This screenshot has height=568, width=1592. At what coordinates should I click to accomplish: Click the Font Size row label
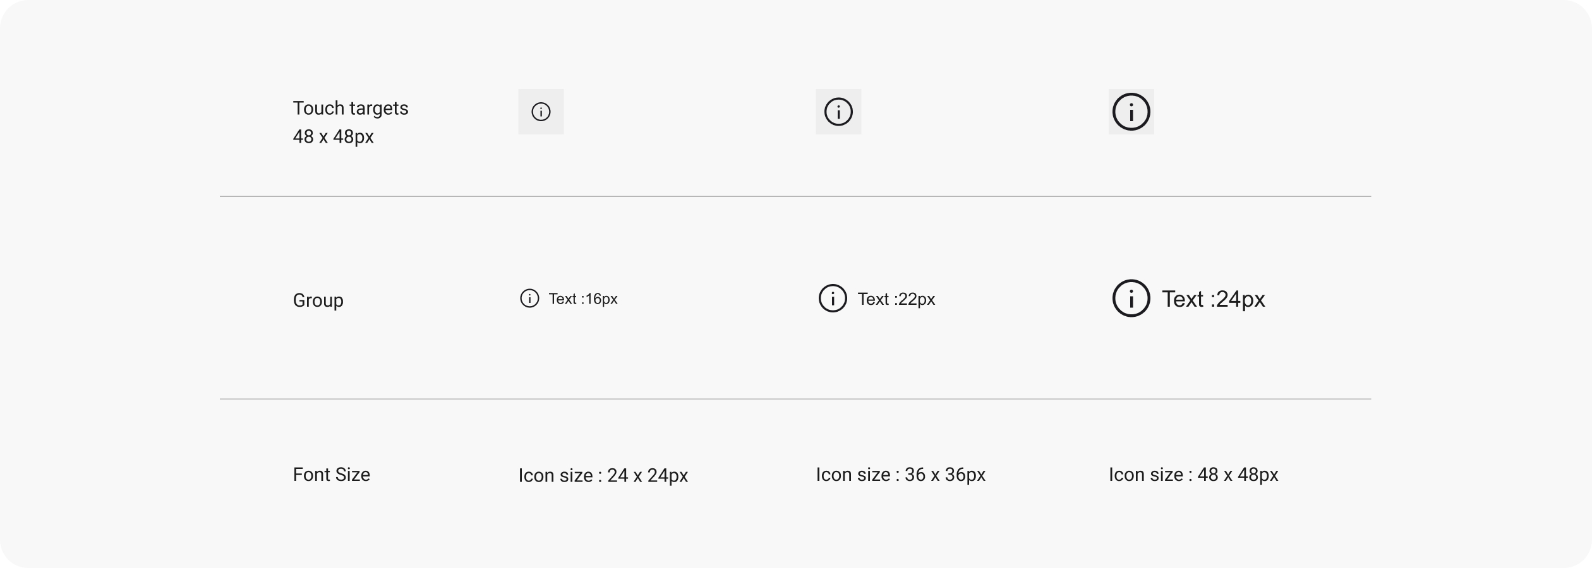click(331, 475)
